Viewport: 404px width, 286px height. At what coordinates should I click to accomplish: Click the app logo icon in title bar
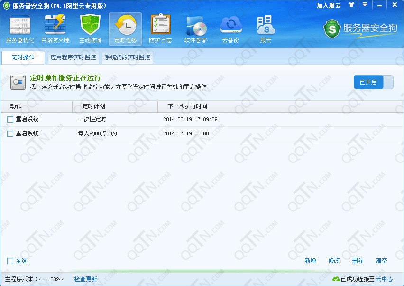(x=6, y=5)
